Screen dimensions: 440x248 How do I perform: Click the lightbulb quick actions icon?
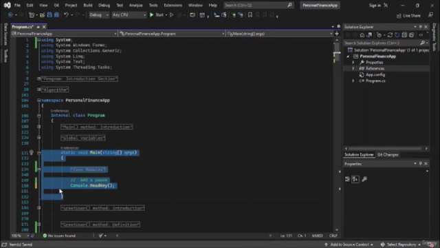[31, 153]
